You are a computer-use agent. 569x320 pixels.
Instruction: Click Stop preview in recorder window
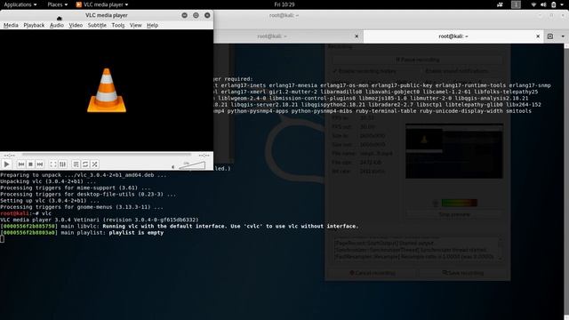click(x=454, y=214)
